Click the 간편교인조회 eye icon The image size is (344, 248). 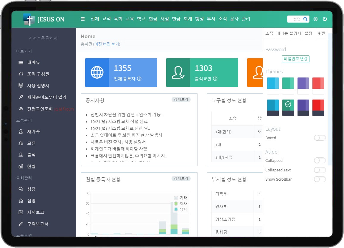click(x=21, y=109)
